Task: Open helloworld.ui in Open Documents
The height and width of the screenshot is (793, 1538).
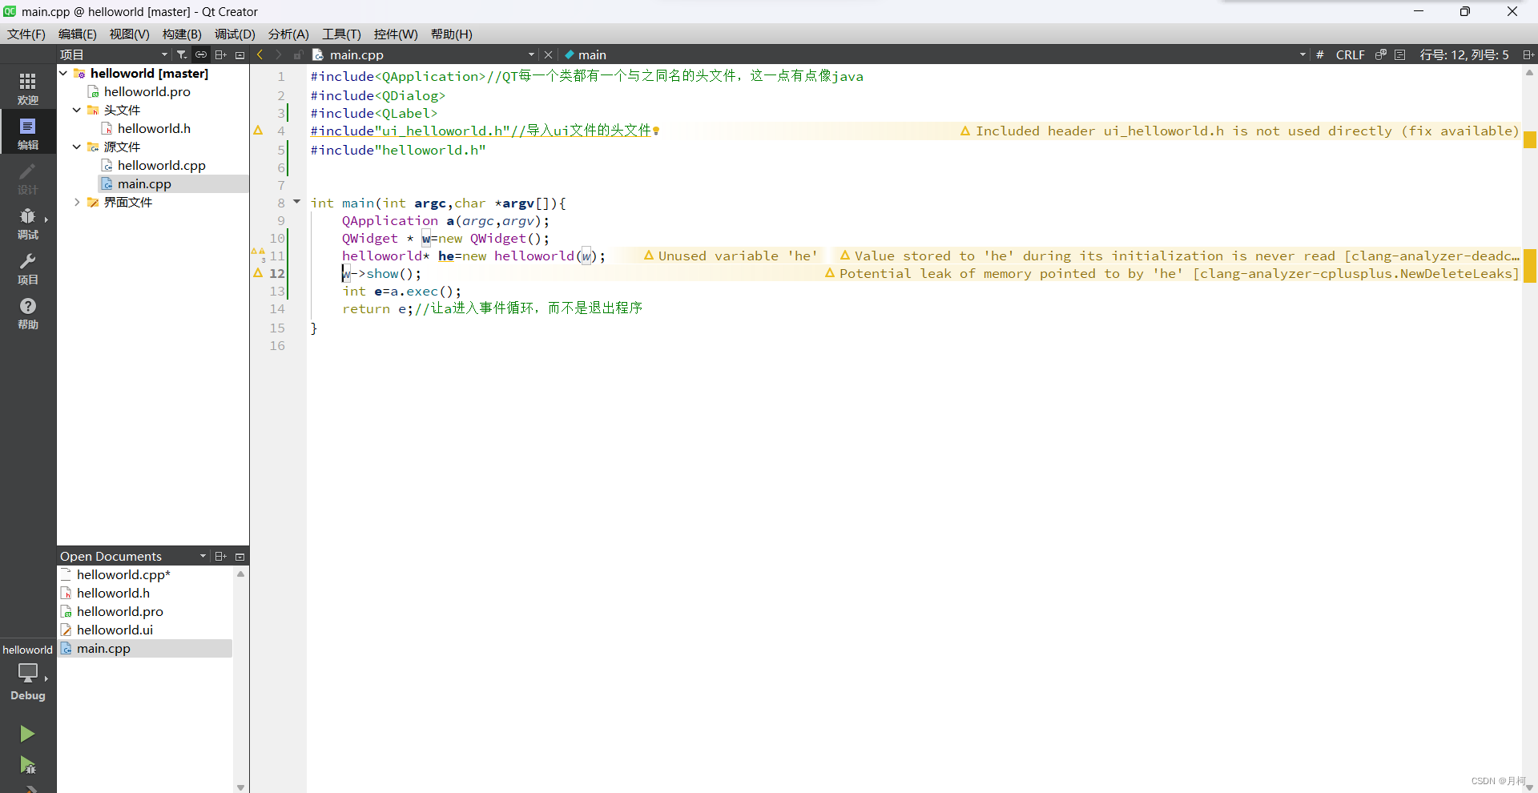Action: 115,630
